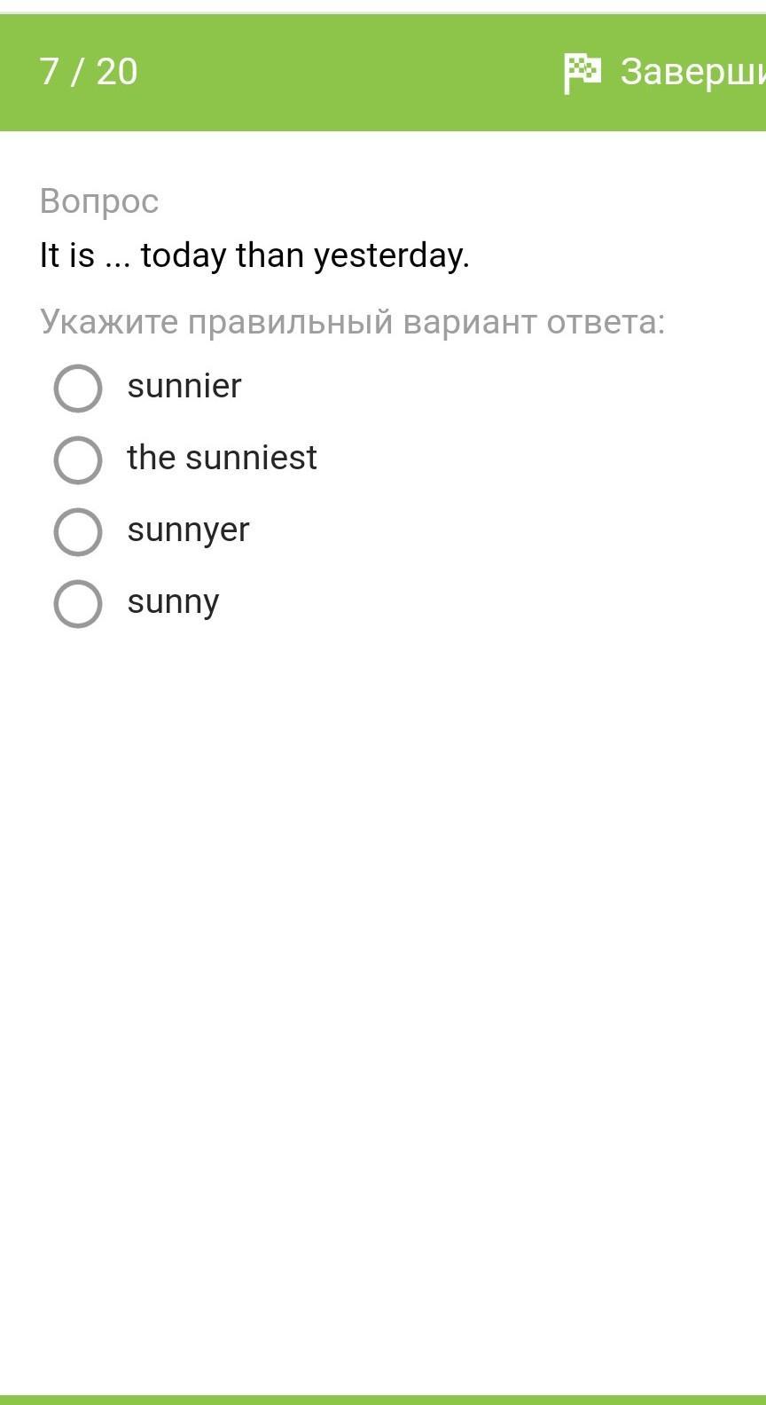Viewport: 766px width, 1405px height.
Task: Click the 'the sunniest' answer label
Action: tap(222, 458)
